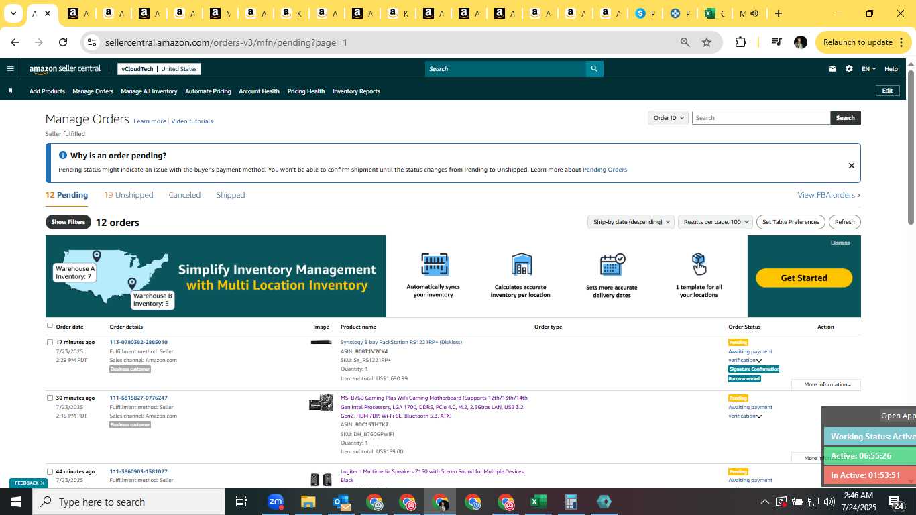This screenshot has height=515, width=916.
Task: Click the bookmark flag icon in nav bar
Action: [x=10, y=91]
